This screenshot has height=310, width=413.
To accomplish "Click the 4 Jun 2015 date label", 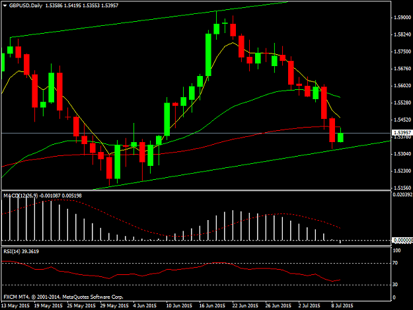I will [x=145, y=305].
